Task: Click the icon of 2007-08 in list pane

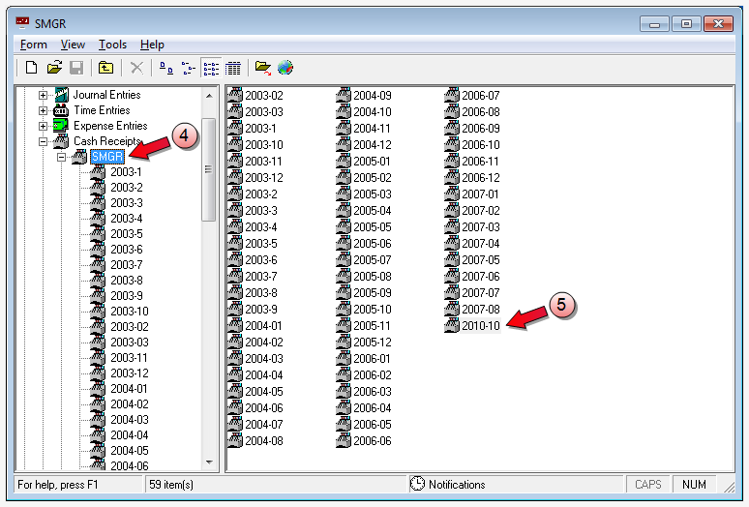Action: [x=451, y=309]
